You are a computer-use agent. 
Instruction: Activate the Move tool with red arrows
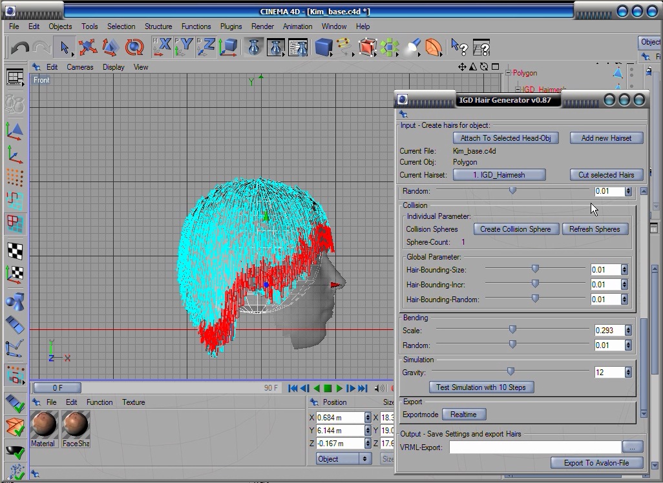[87, 47]
